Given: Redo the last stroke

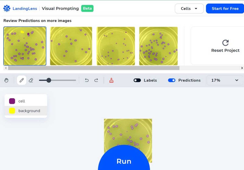Looking at the screenshot, I should pos(96,80).
